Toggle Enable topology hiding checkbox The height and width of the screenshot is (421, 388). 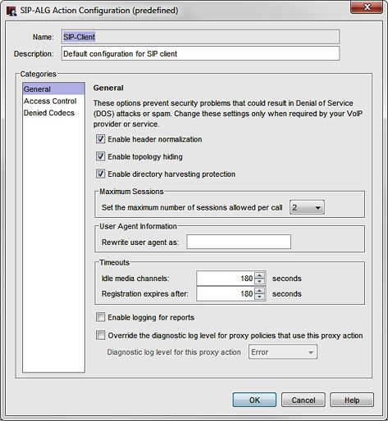pyautogui.click(x=100, y=156)
